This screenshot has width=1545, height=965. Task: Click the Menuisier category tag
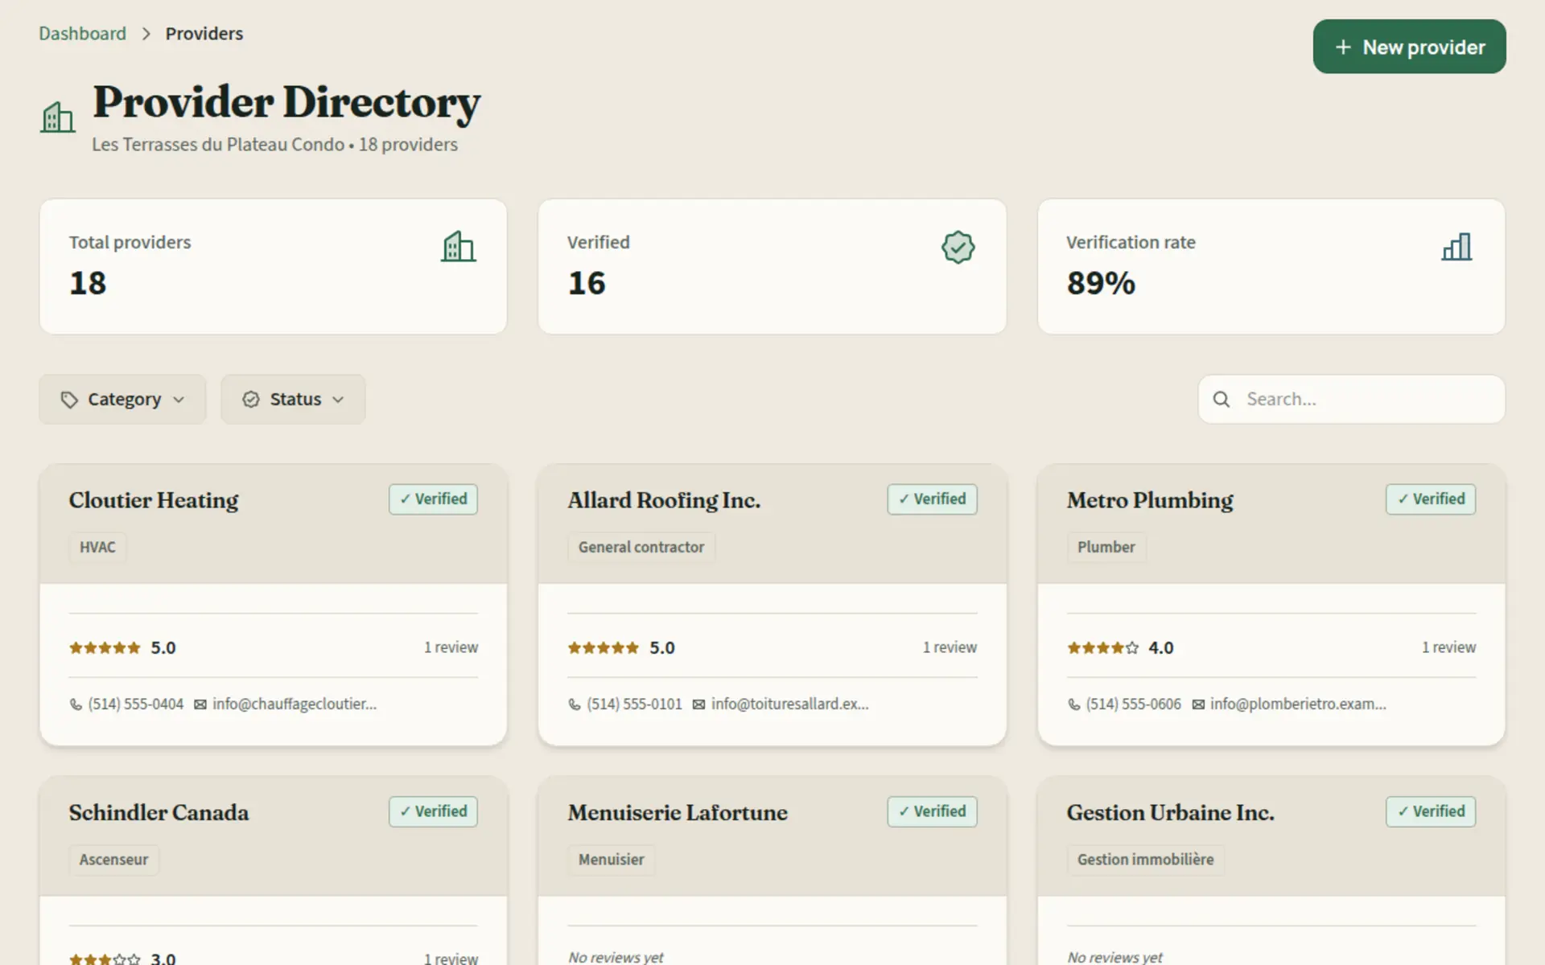click(x=612, y=860)
